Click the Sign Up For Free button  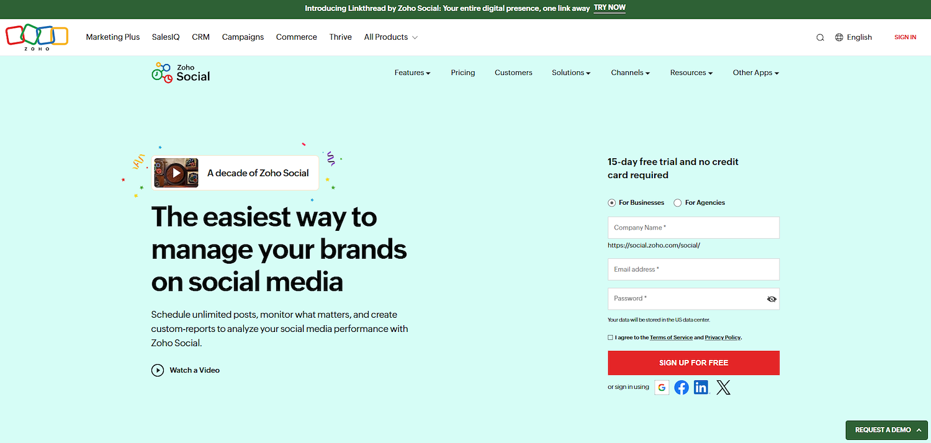(693, 363)
